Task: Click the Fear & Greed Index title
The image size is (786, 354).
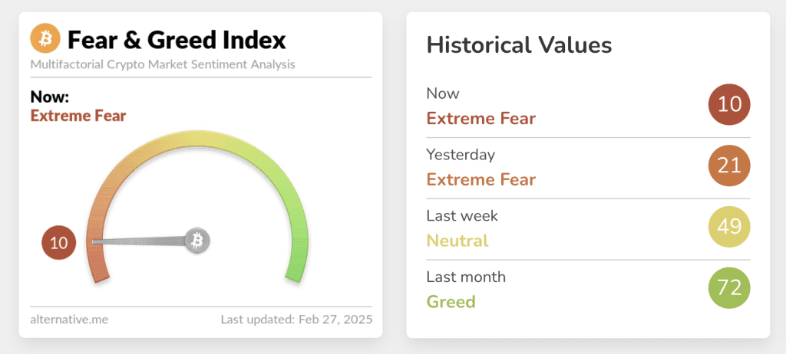Action: (177, 40)
